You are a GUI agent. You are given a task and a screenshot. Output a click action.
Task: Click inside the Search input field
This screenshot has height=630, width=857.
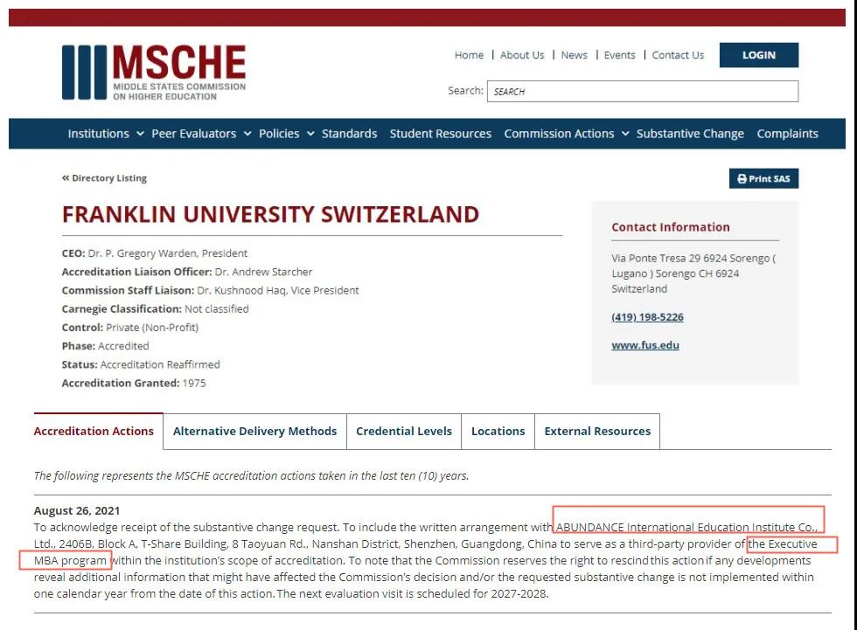click(x=643, y=91)
